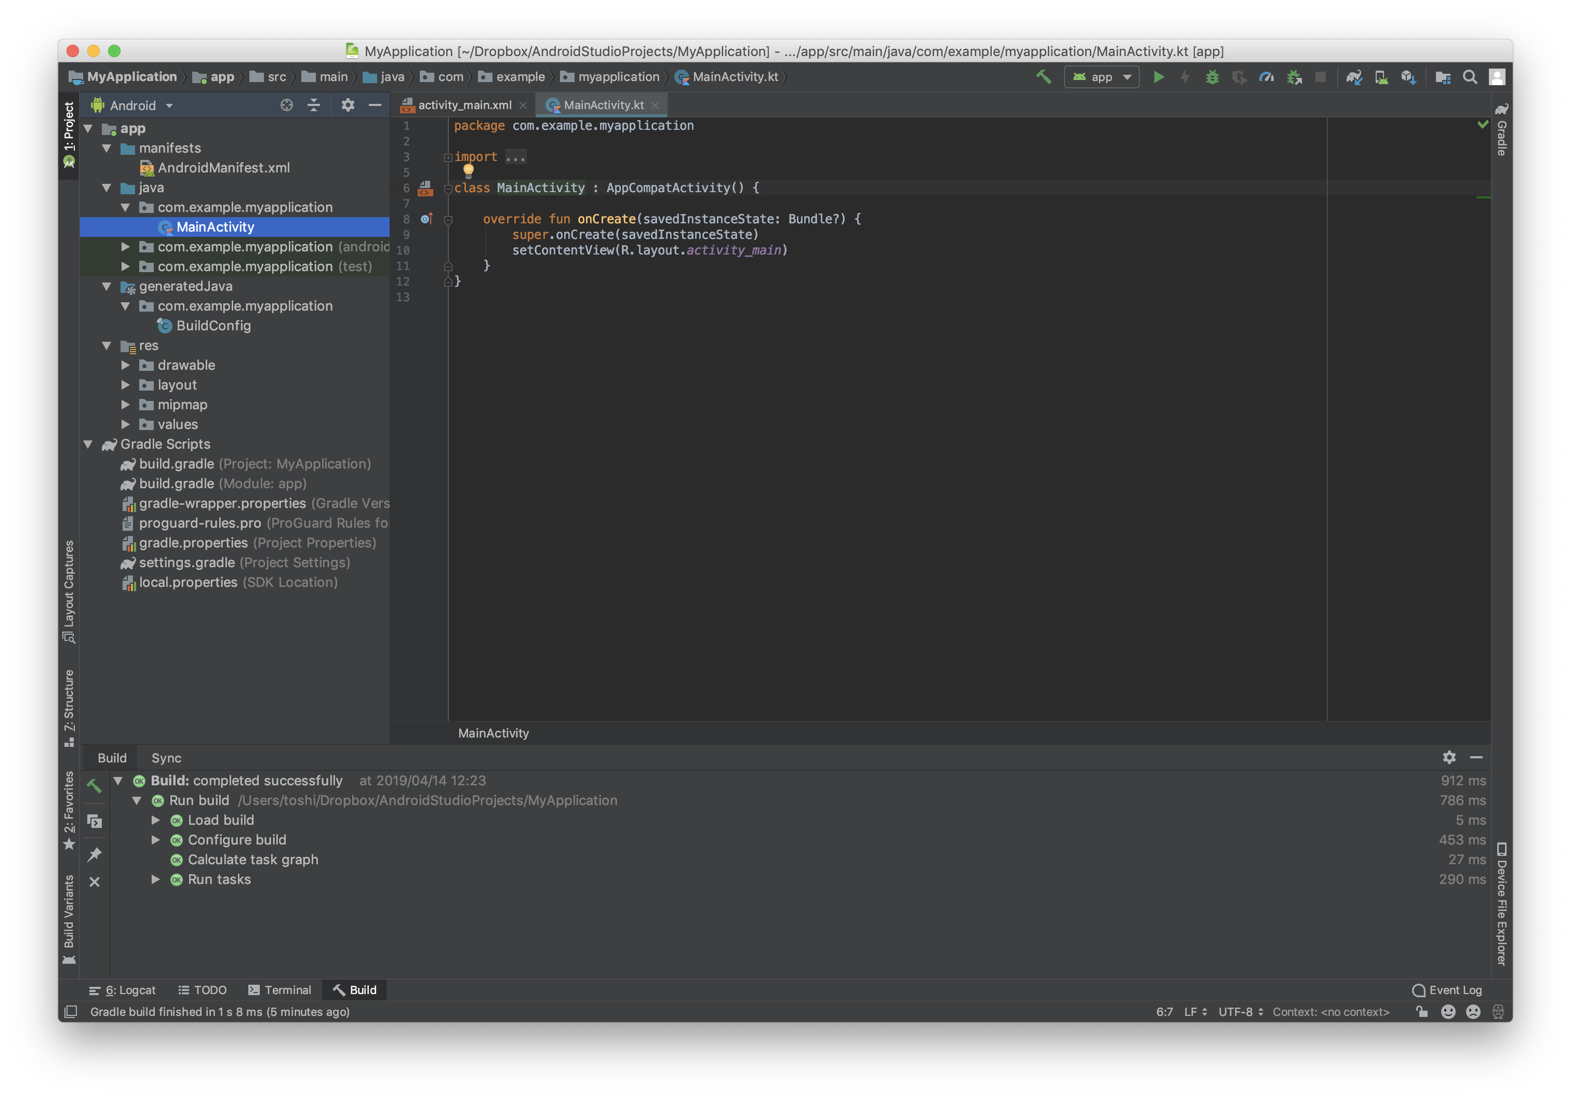1571x1099 pixels.
Task: Click the happy smiley feedback icon
Action: click(x=1448, y=1011)
